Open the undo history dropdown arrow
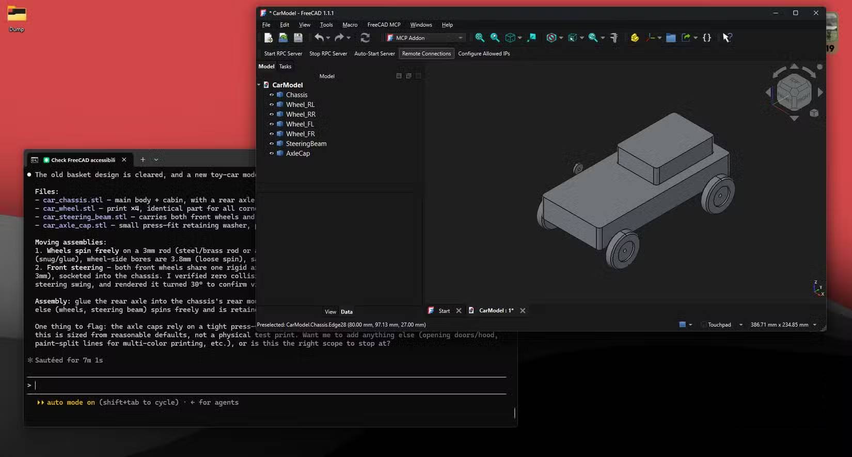 (328, 38)
